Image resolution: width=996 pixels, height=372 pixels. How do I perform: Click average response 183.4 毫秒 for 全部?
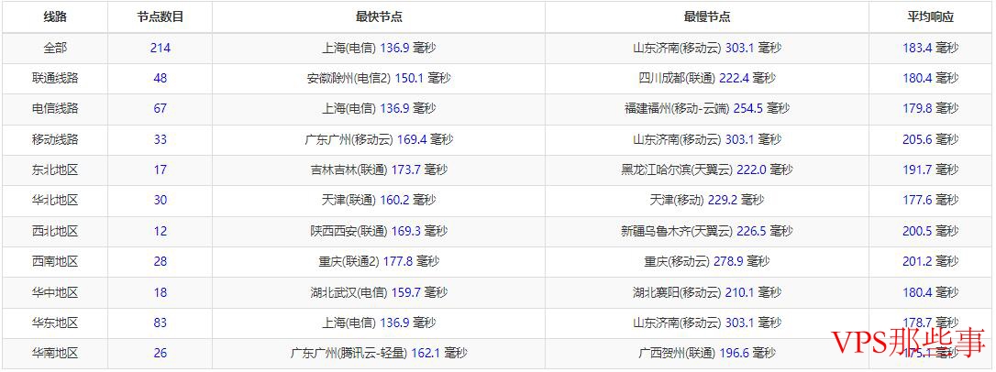pyautogui.click(x=931, y=48)
